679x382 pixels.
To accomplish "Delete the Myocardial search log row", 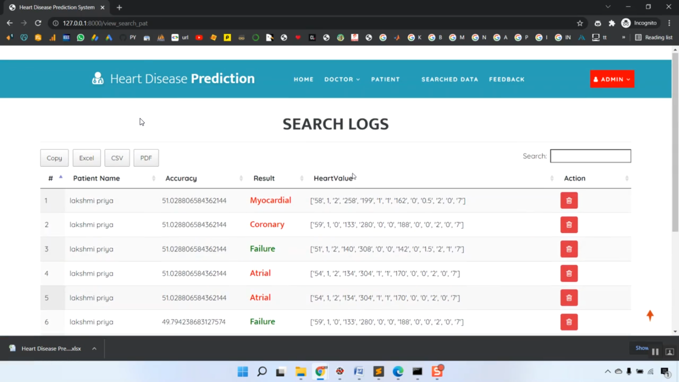I will [569, 201].
